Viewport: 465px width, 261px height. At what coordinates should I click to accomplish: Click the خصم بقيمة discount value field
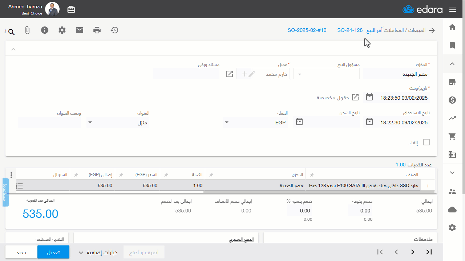point(360,211)
